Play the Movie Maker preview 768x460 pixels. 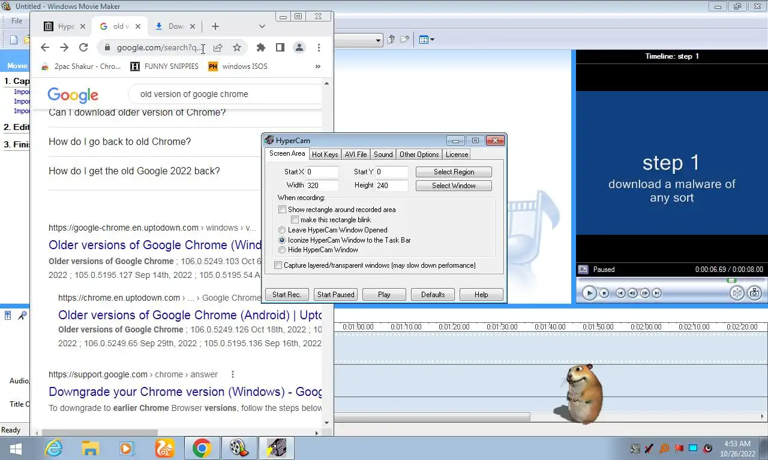click(x=589, y=293)
